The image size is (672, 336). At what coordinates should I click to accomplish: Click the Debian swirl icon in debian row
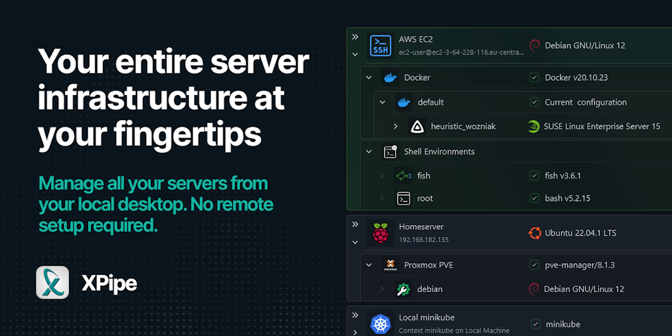click(x=534, y=289)
